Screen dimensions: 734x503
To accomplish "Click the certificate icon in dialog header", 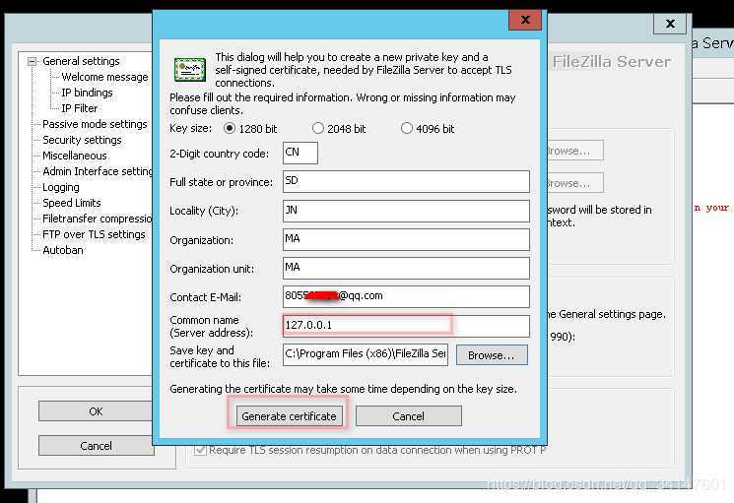I will coord(189,70).
